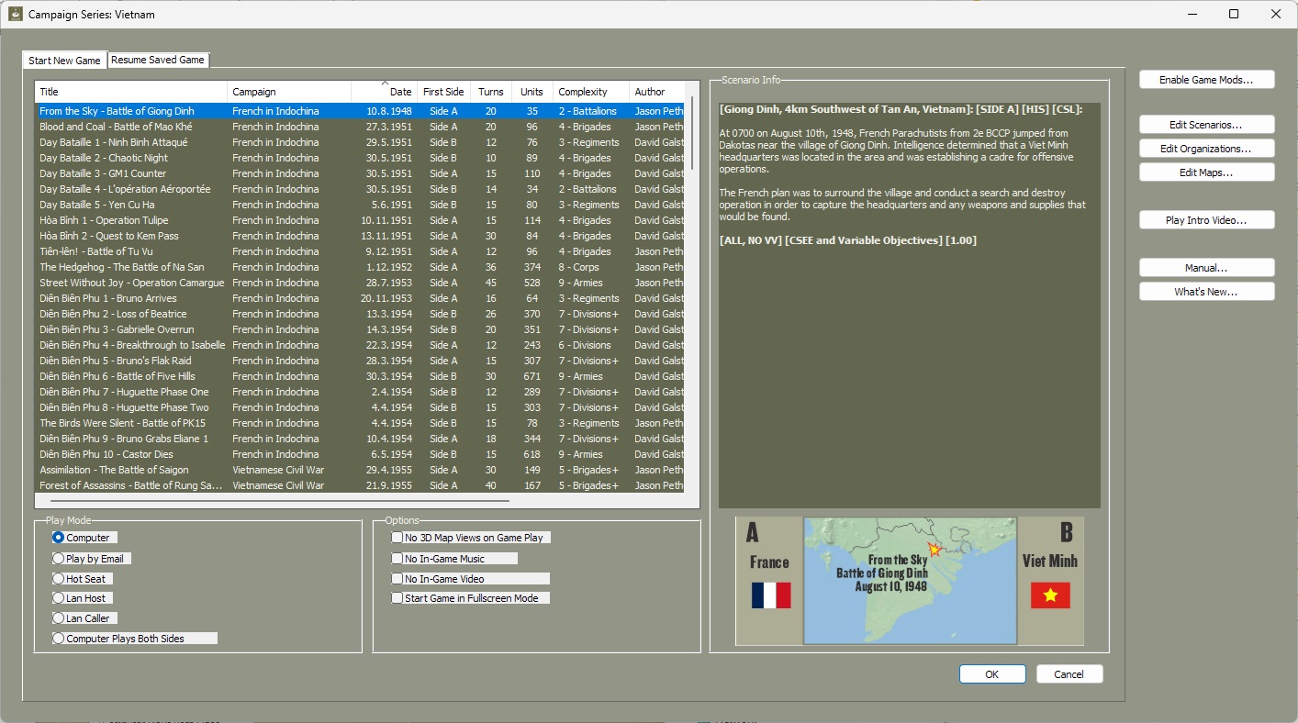The image size is (1298, 723).
Task: Switch to the Start New Game tab
Action: click(x=64, y=61)
